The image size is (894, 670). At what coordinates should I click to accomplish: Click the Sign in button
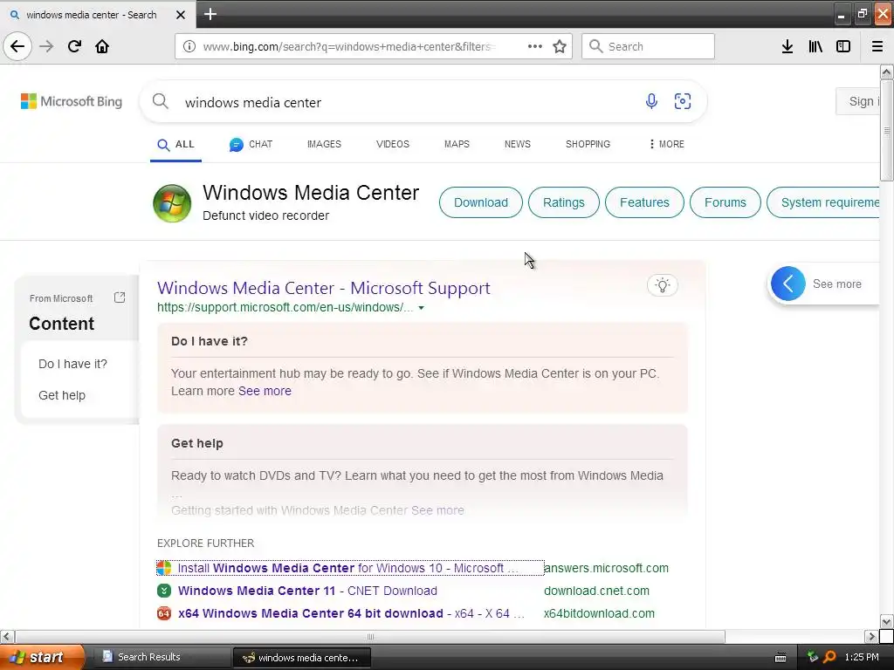[x=858, y=101]
